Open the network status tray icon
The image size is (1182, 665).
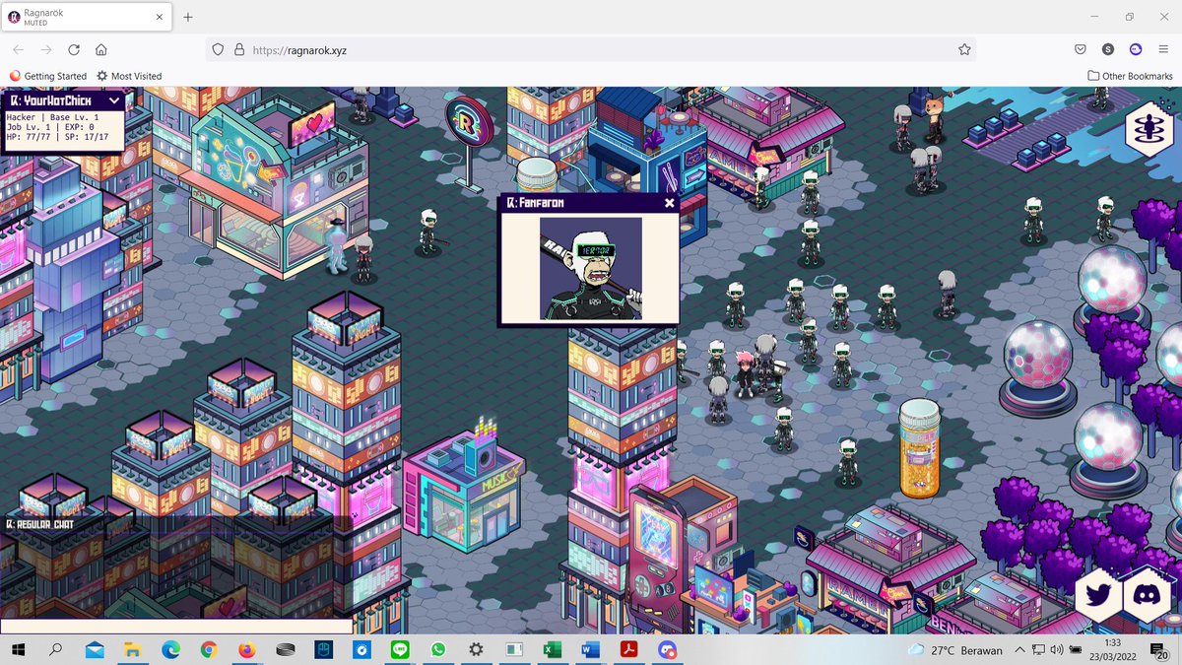pos(1038,650)
